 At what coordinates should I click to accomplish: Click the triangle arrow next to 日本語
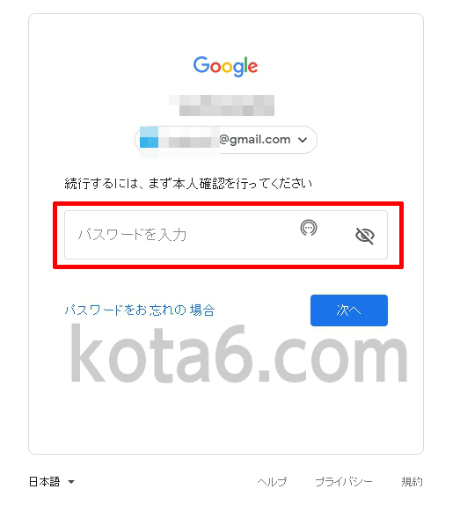point(71,482)
